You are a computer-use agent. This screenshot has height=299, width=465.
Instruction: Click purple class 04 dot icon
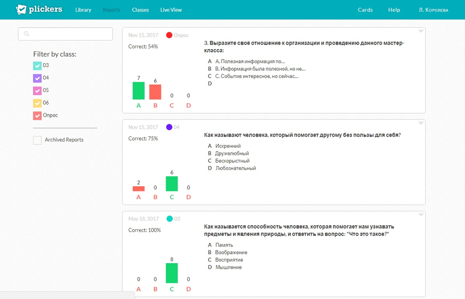[x=169, y=127]
